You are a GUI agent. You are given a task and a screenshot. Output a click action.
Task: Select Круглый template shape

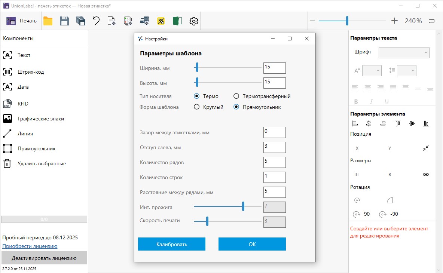196,107
